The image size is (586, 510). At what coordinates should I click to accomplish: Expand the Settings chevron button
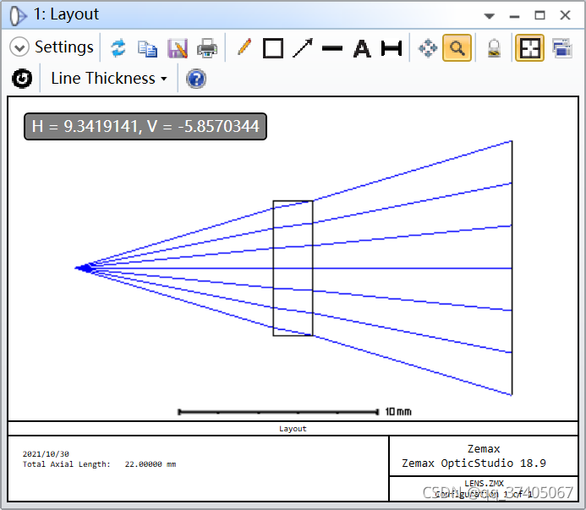click(x=19, y=47)
